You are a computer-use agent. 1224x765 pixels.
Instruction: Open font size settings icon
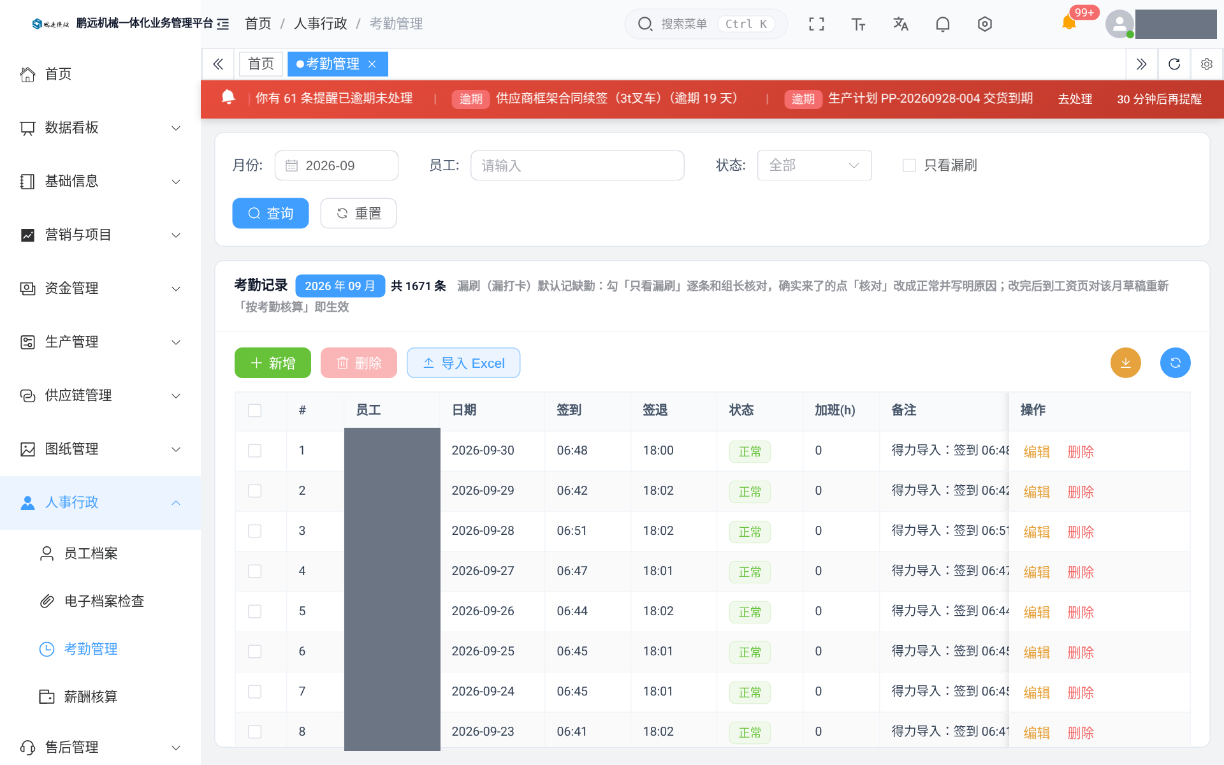tap(858, 24)
